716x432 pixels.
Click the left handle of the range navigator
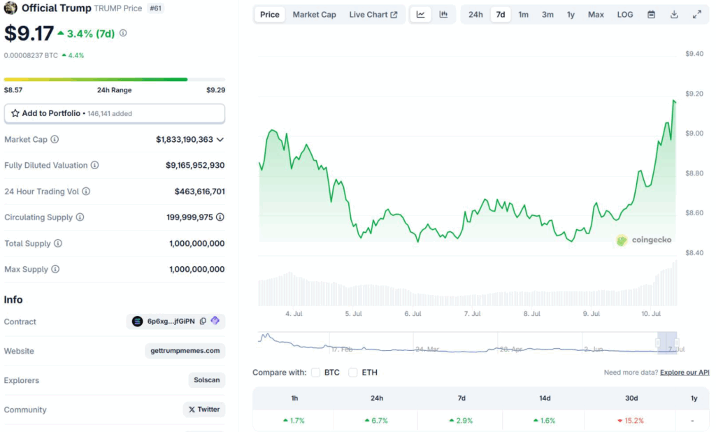(x=658, y=343)
